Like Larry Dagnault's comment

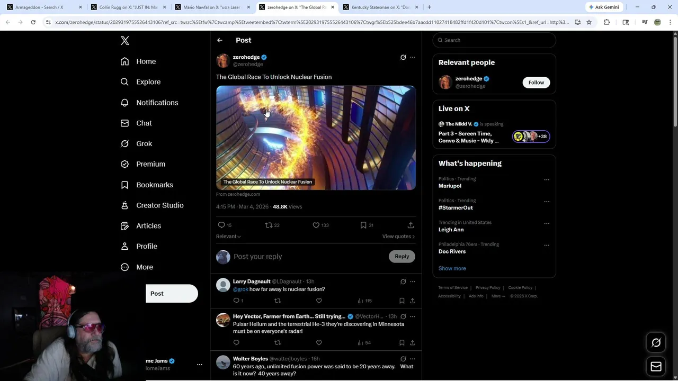319,301
